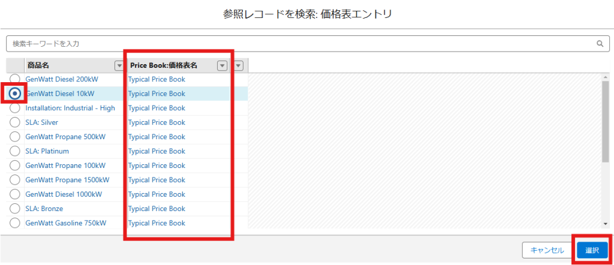Click the Price Book:価格表名 column header
Image resolution: width=614 pixels, height=265 pixels.
pos(179,65)
